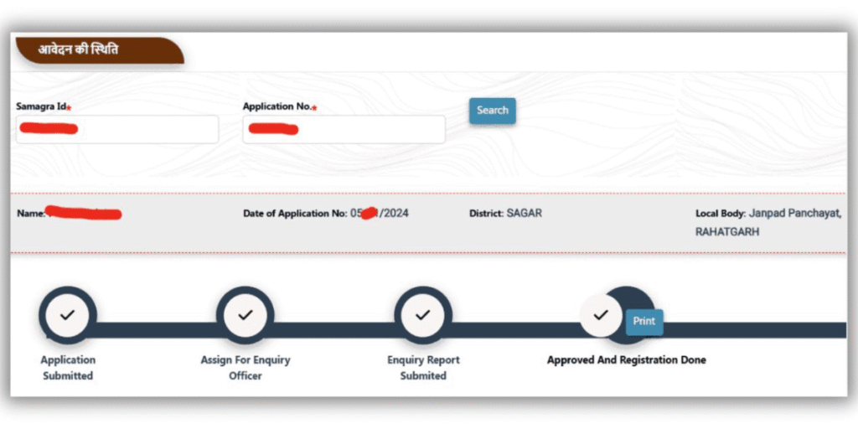
Task: Click 'Approved And Registration Done' text
Action: coord(627,360)
